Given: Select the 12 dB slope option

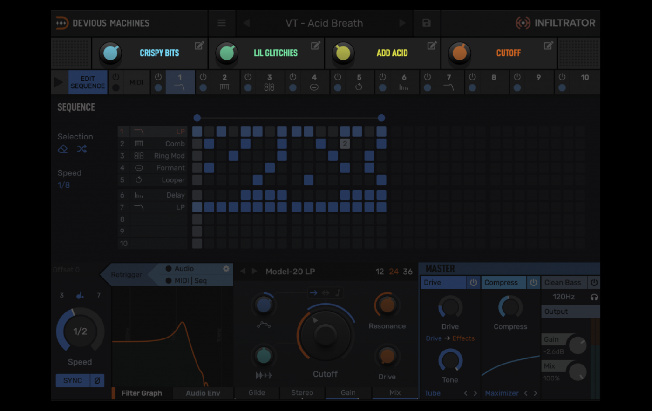Looking at the screenshot, I should [x=380, y=272].
